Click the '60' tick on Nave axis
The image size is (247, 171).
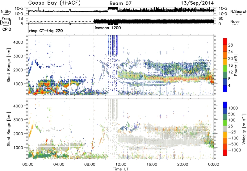[x=221, y=19]
